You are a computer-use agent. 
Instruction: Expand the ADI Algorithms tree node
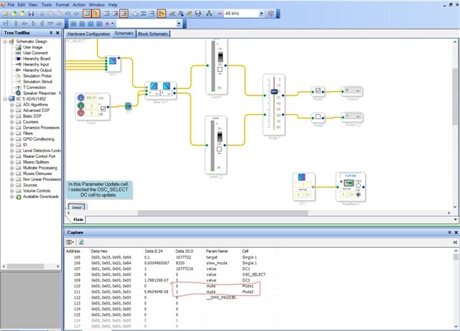(12, 105)
